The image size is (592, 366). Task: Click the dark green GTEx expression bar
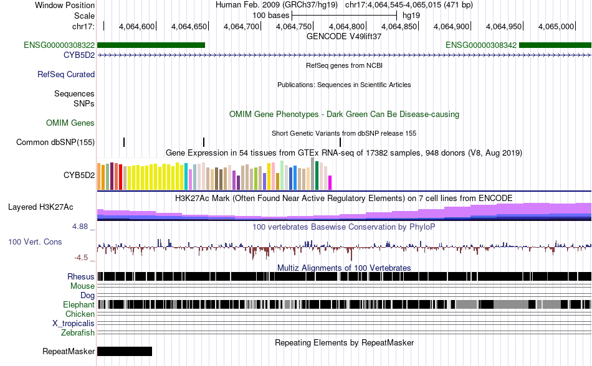coord(317,176)
